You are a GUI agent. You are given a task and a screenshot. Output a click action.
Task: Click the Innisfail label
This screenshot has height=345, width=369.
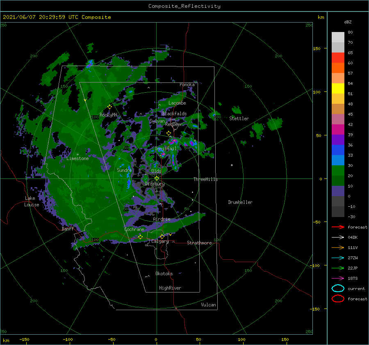166,149
